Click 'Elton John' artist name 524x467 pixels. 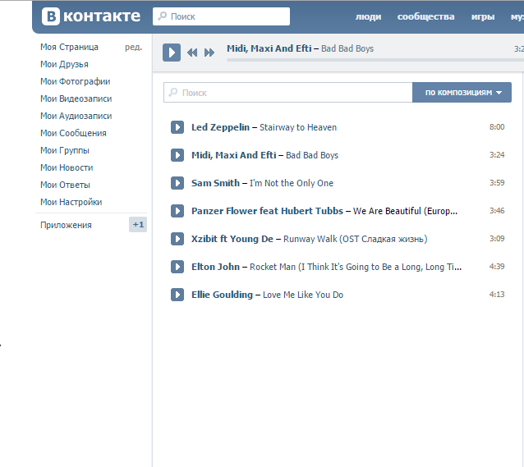(x=215, y=267)
